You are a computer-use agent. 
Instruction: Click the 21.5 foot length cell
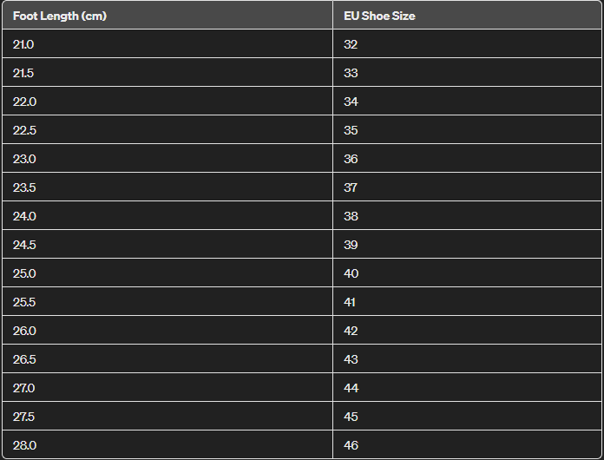click(x=24, y=73)
